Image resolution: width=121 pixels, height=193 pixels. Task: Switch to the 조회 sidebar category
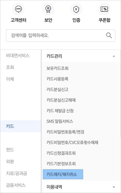click(x=10, y=67)
